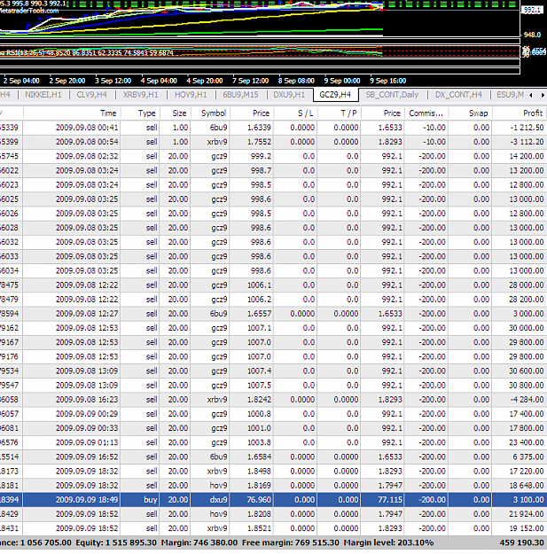Select xrbv9 sell order at 1.8521
The image size is (547, 554).
click(x=273, y=528)
